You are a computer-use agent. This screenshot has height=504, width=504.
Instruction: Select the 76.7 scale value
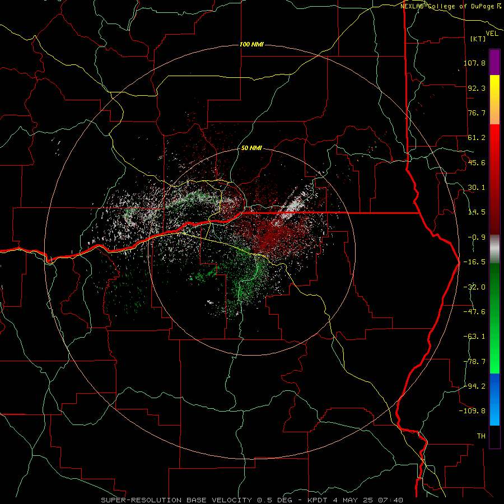pyautogui.click(x=477, y=113)
